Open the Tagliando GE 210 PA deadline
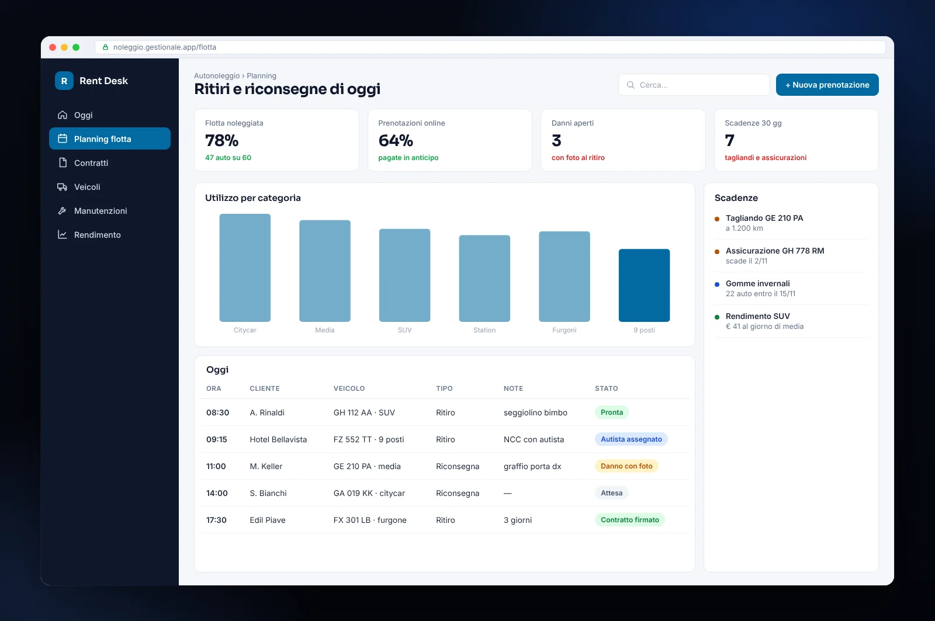Image resolution: width=935 pixels, height=621 pixels. click(791, 223)
